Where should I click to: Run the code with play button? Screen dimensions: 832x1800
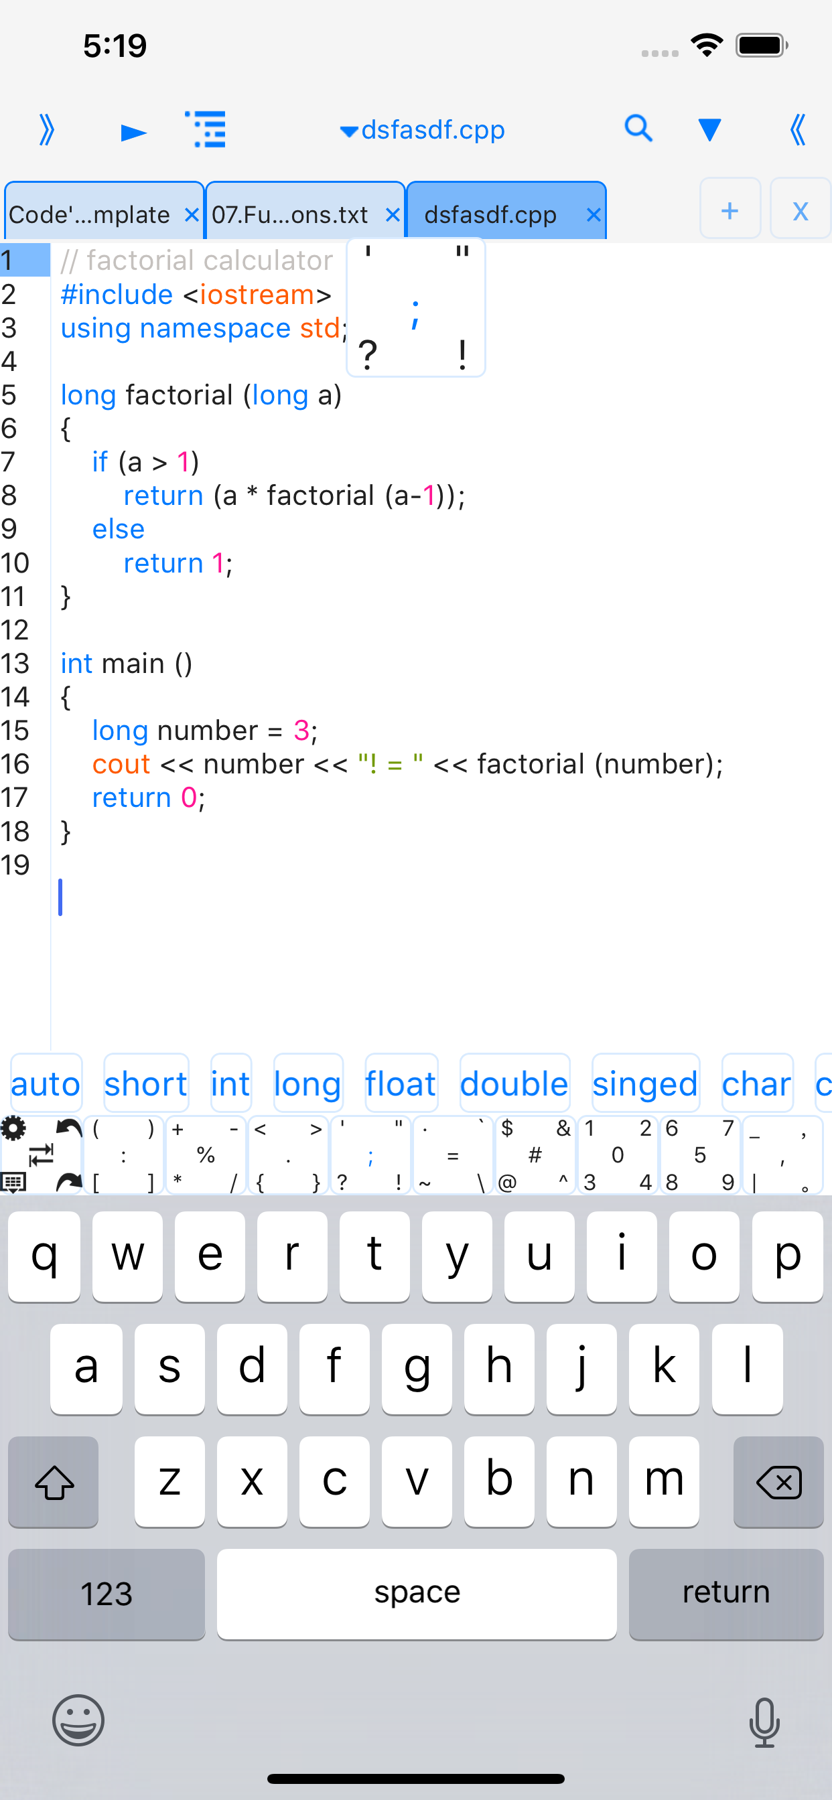tap(133, 132)
